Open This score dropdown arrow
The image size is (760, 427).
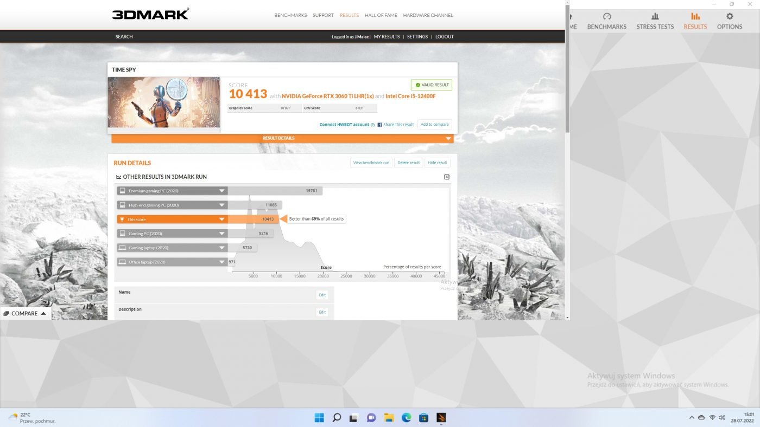pos(221,219)
